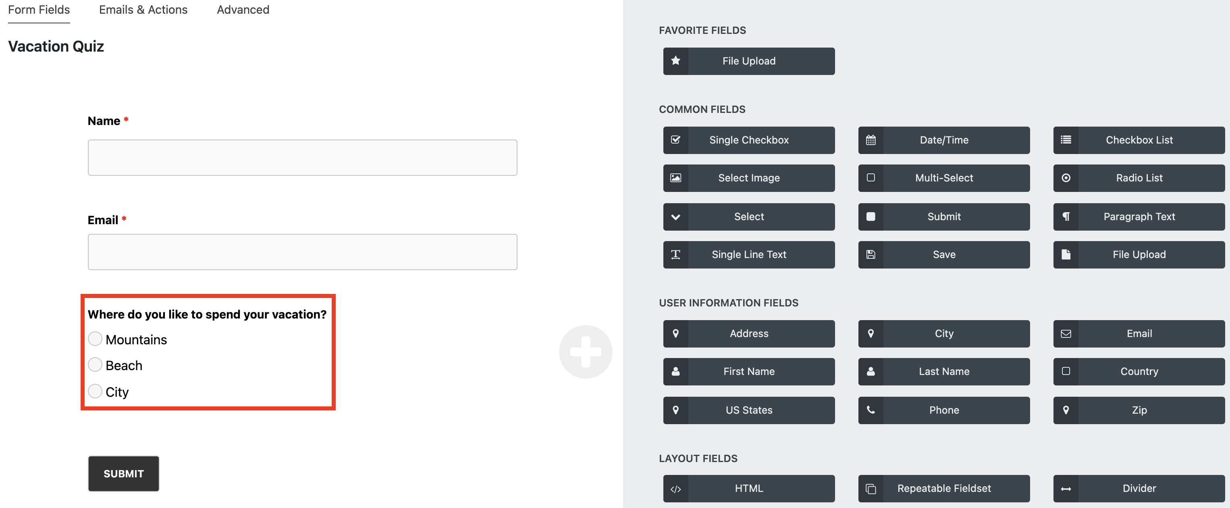Click the Select dropdown chevron field icon

tap(675, 217)
